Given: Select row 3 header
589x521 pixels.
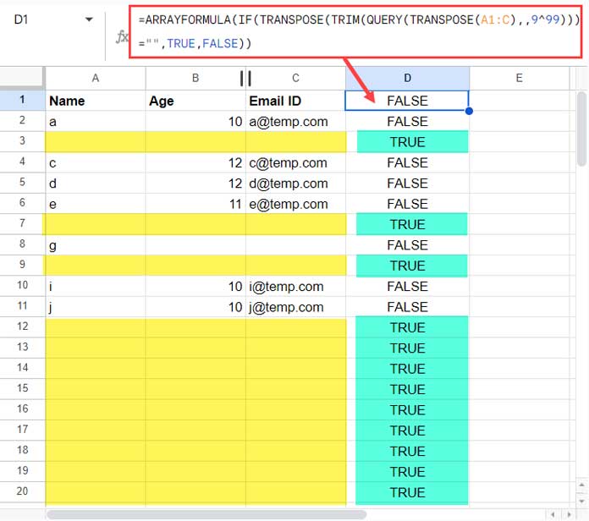Looking at the screenshot, I should point(22,141).
